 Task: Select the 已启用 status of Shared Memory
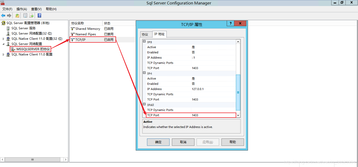pyautogui.click(x=109, y=29)
